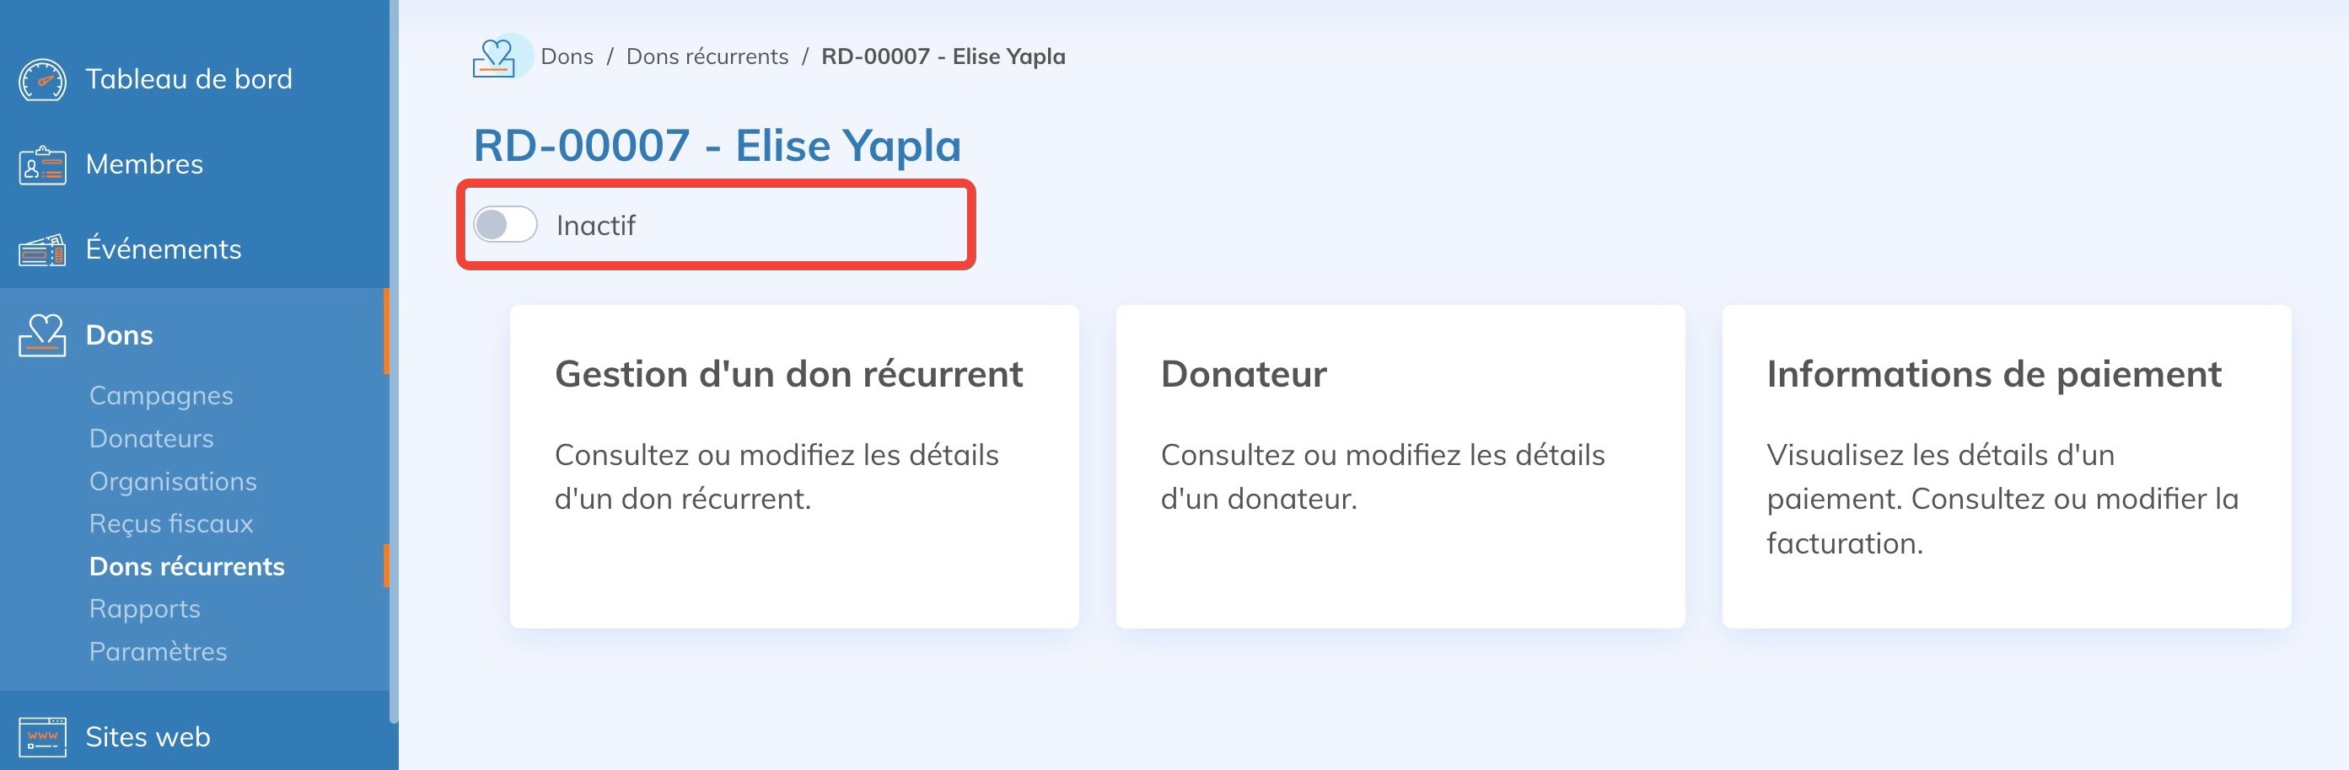Open Donateurs in the Dons submenu

coord(152,438)
